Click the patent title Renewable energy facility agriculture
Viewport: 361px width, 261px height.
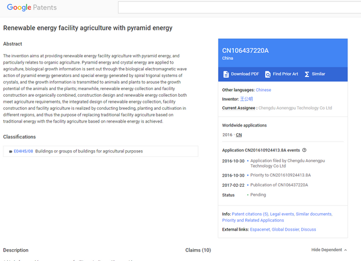coord(88,28)
